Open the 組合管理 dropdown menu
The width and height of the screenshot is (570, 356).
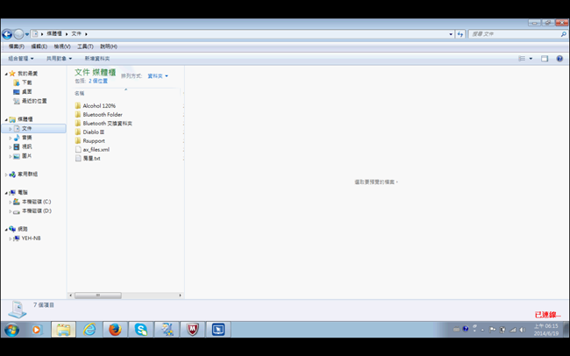point(20,59)
